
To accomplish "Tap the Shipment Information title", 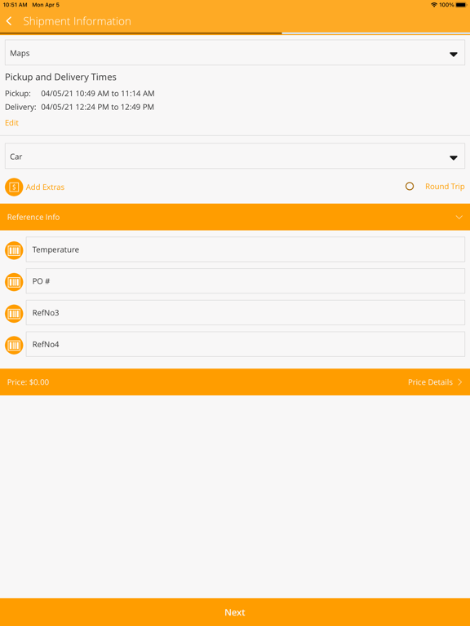I will click(78, 21).
